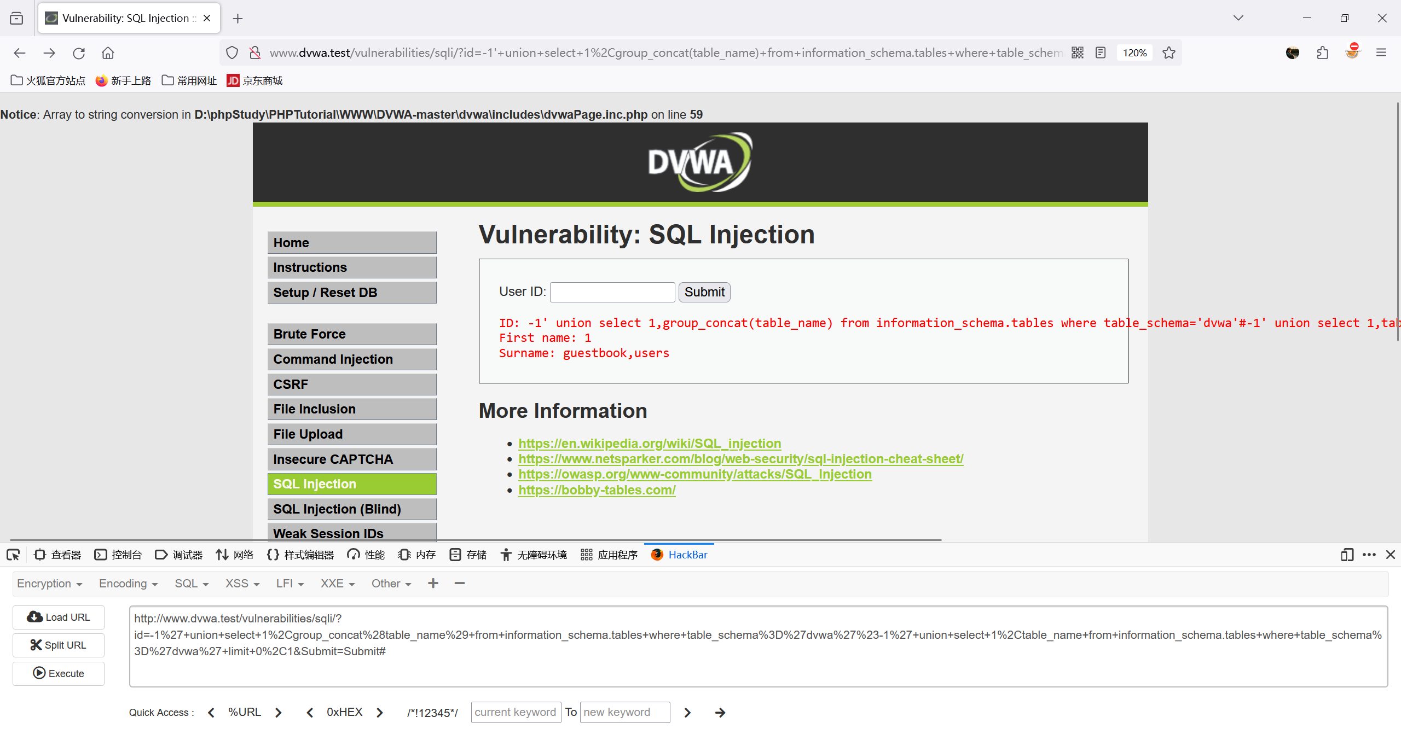The height and width of the screenshot is (746, 1401).
Task: Focus the User ID input field
Action: click(x=612, y=292)
